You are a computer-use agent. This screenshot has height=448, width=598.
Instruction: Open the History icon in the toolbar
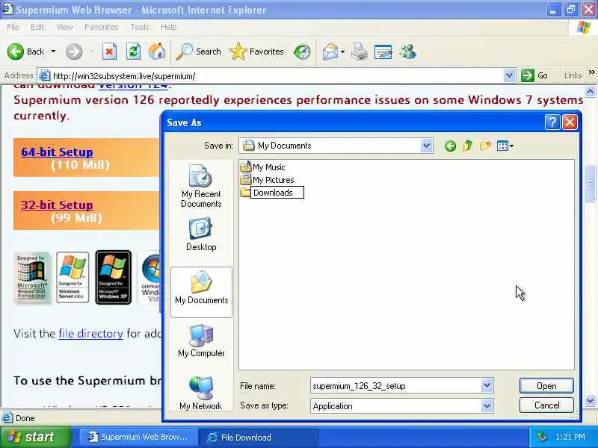tap(302, 52)
